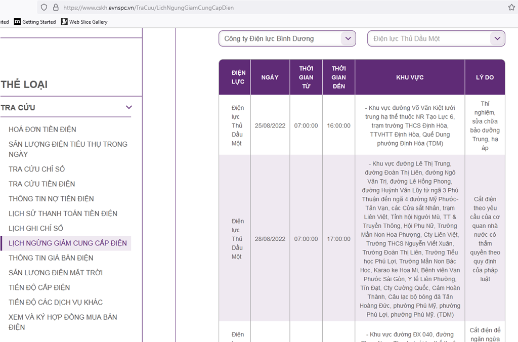Select TRA CỨU TIỀN ĐIỆN menu item
Image resolution: width=518 pixels, height=342 pixels.
(42, 184)
